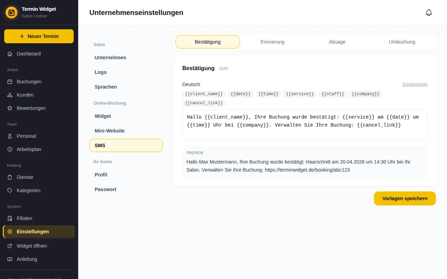Switch to the Erinnerung tab
The width and height of the screenshot is (447, 279).
[272, 42]
